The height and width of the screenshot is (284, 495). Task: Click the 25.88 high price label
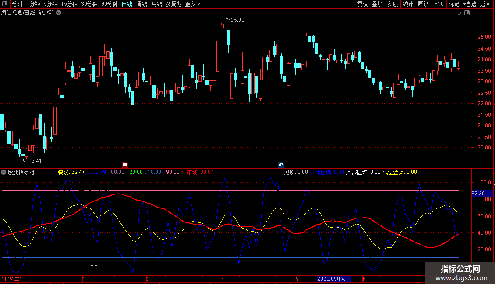click(238, 20)
